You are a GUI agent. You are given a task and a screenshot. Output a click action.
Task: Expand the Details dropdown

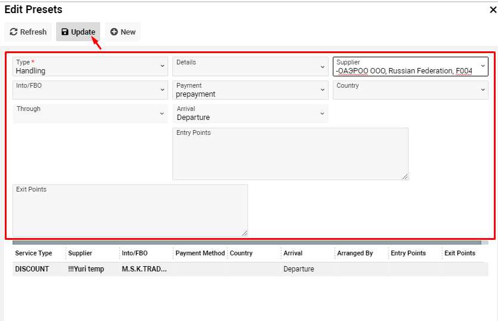point(250,66)
